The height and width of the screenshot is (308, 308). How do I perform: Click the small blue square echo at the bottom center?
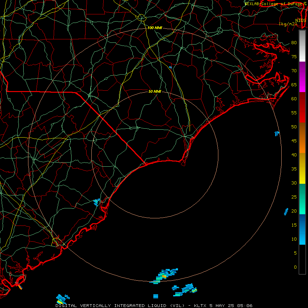pyautogui.click(x=156, y=296)
